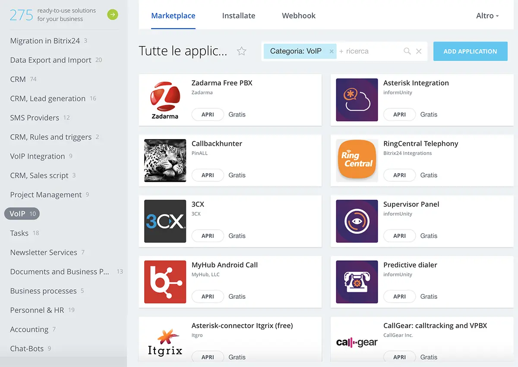Click APRI for Predictive dialer
The image size is (518, 367).
(x=400, y=297)
